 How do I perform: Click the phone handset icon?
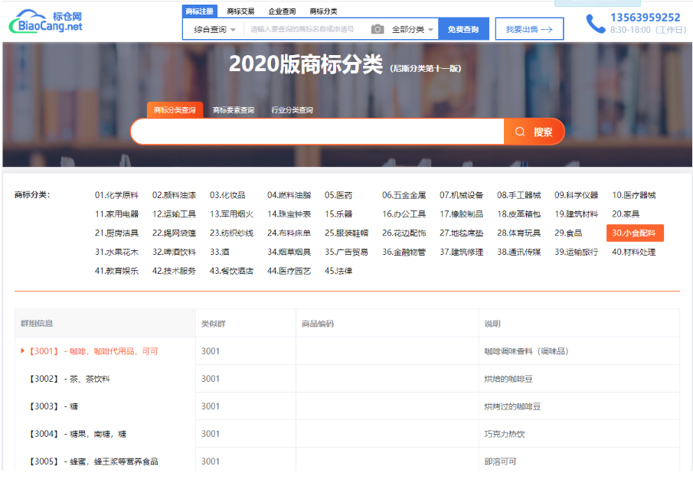click(595, 23)
